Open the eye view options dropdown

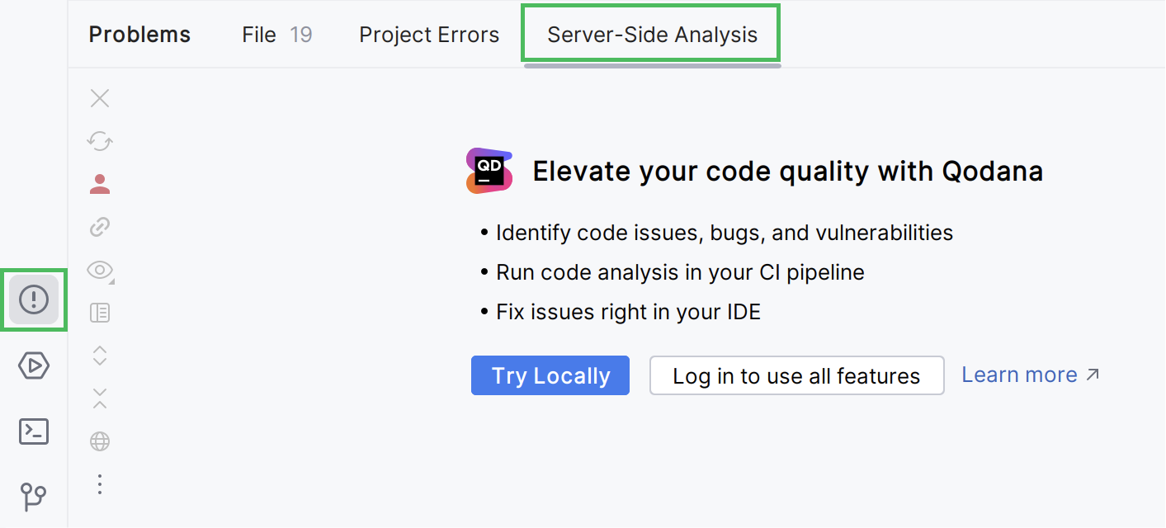coord(100,270)
